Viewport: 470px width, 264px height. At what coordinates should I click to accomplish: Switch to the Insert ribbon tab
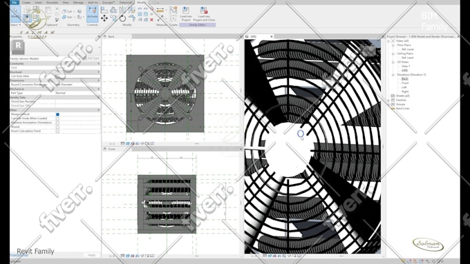tap(38, 2)
